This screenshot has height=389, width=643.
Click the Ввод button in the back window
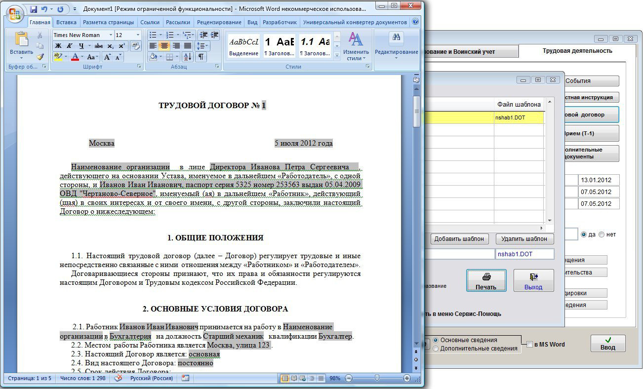(608, 343)
